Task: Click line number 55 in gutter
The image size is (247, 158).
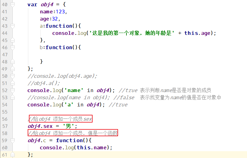Action: click(5, 112)
